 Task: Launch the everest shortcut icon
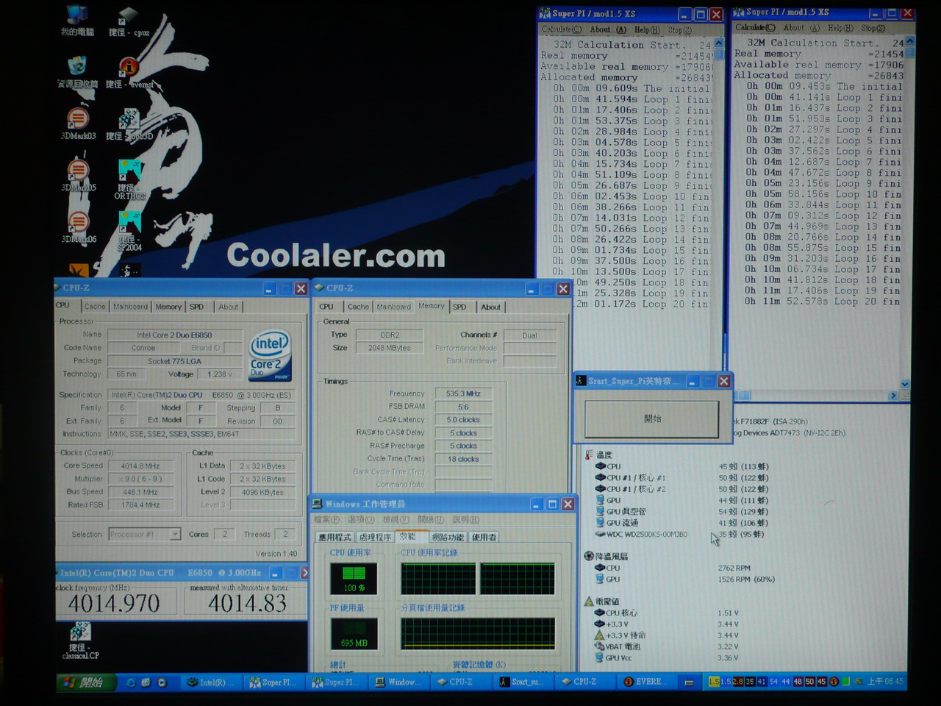(129, 71)
